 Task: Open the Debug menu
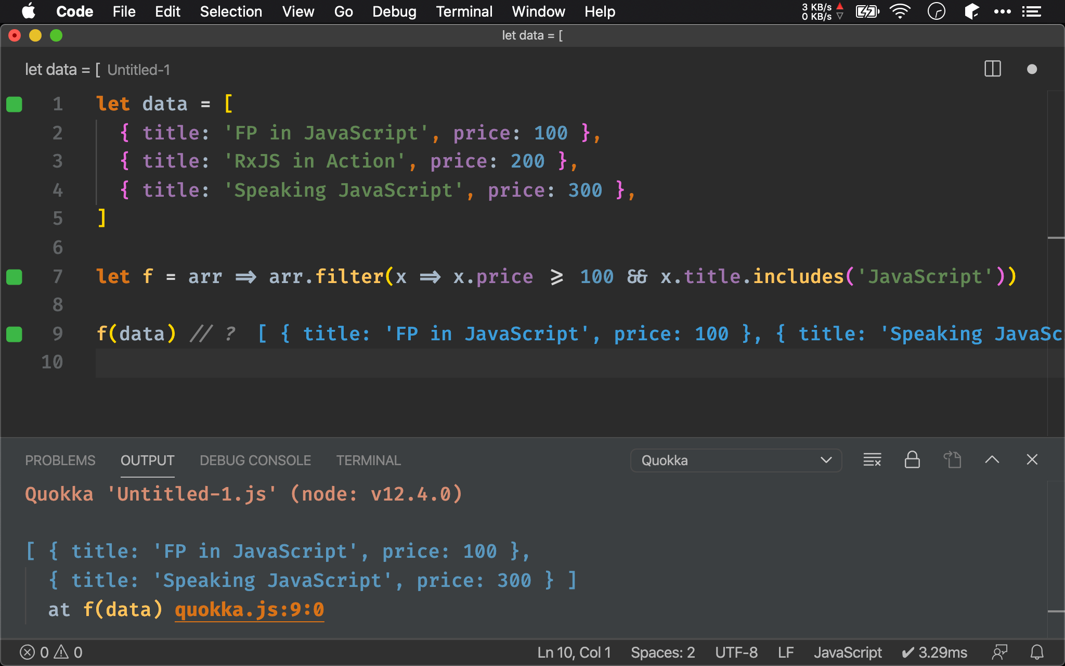click(394, 11)
